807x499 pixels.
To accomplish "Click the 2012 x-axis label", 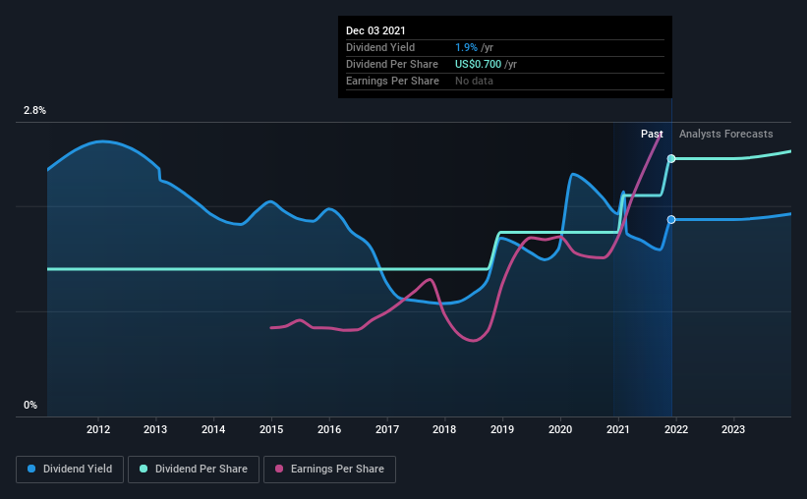I will point(98,429).
